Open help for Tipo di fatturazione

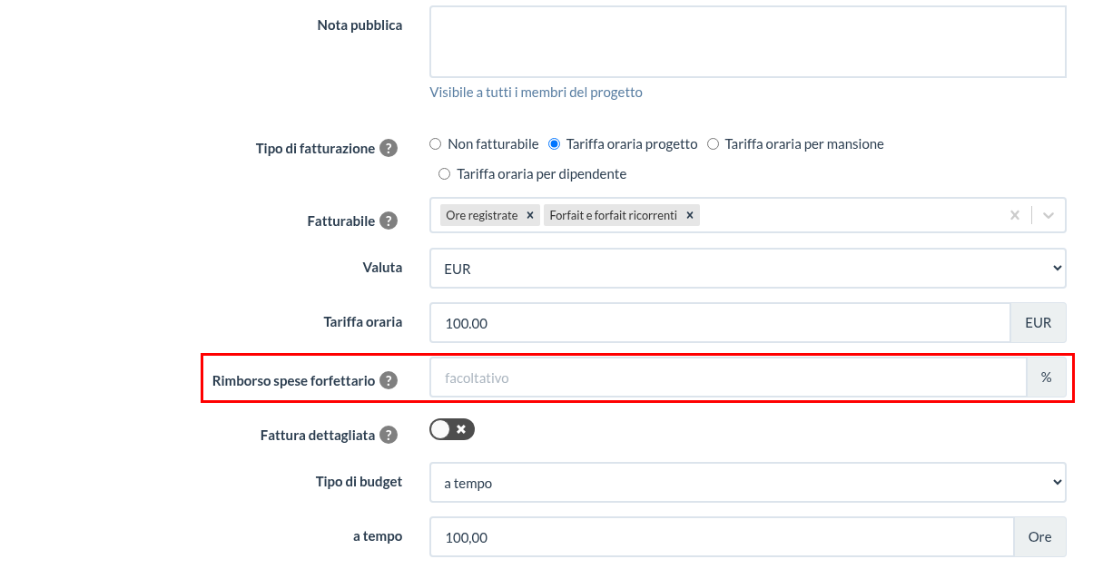coord(389,148)
